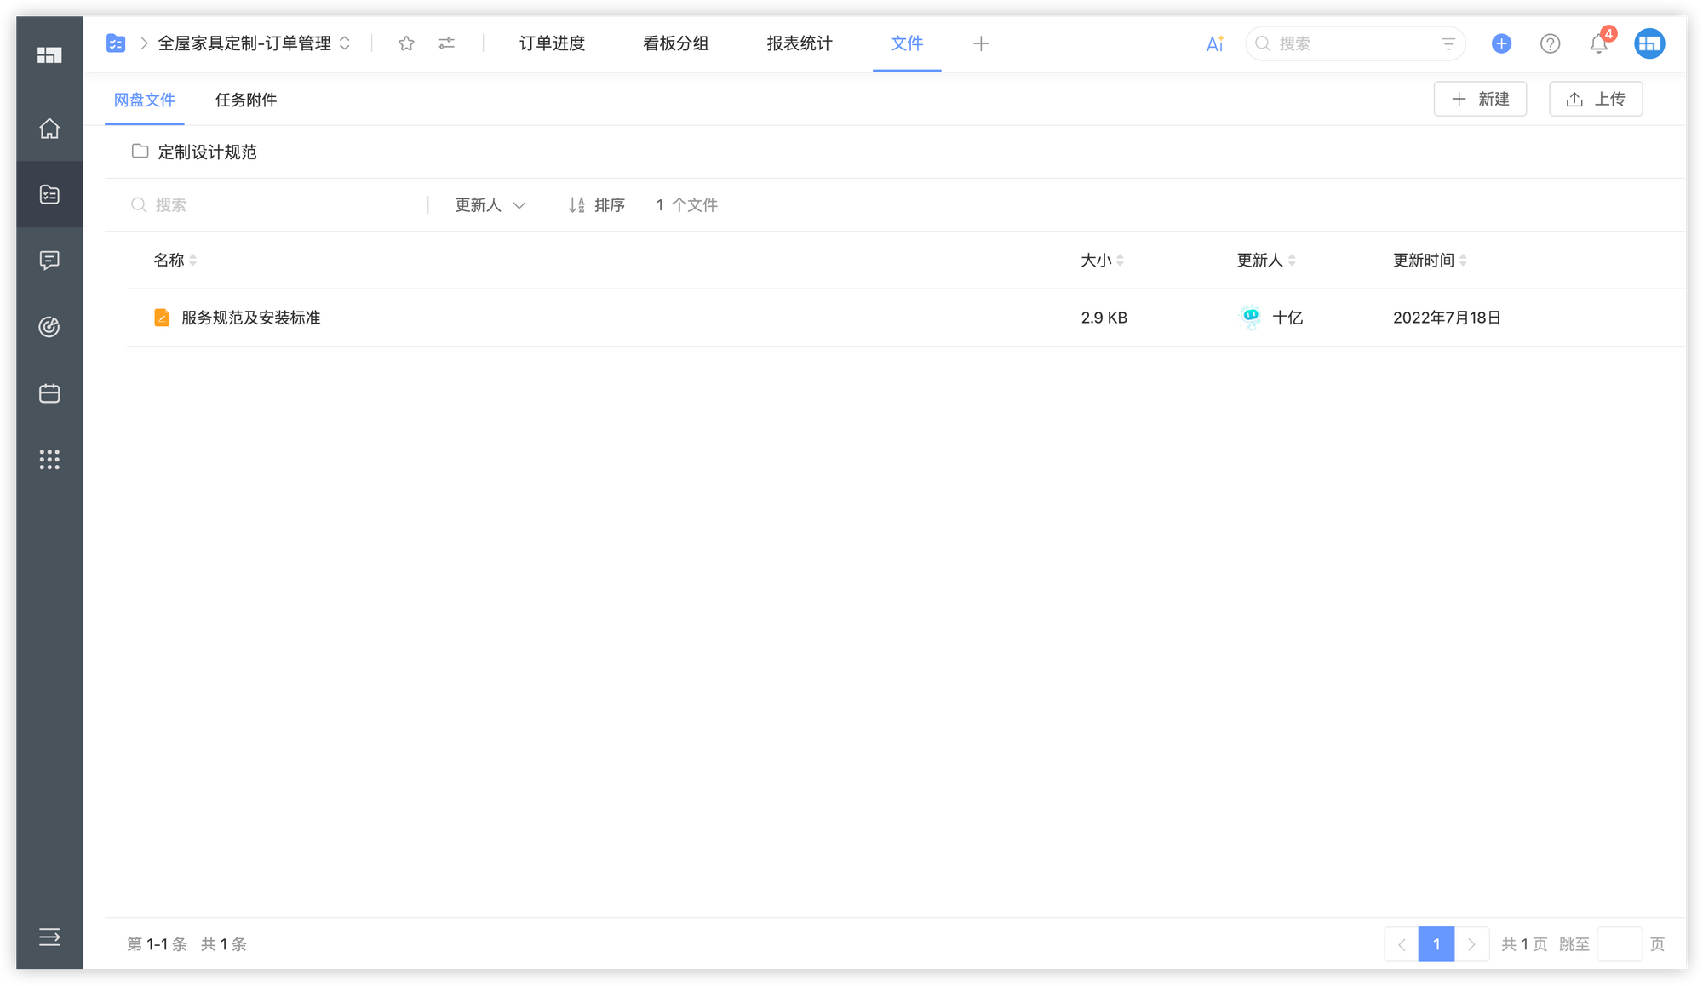Open the 排序 sort options

(597, 205)
